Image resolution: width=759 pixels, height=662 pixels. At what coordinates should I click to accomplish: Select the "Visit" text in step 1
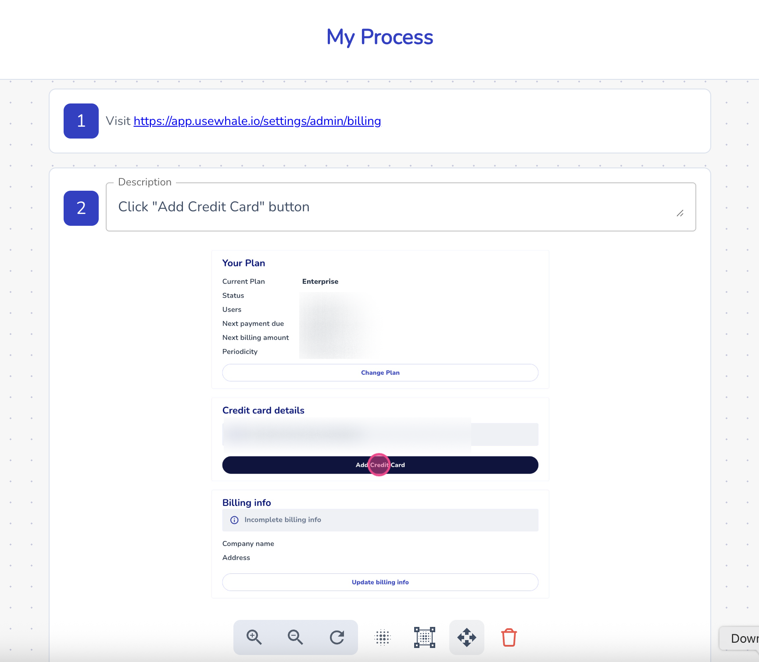[118, 121]
